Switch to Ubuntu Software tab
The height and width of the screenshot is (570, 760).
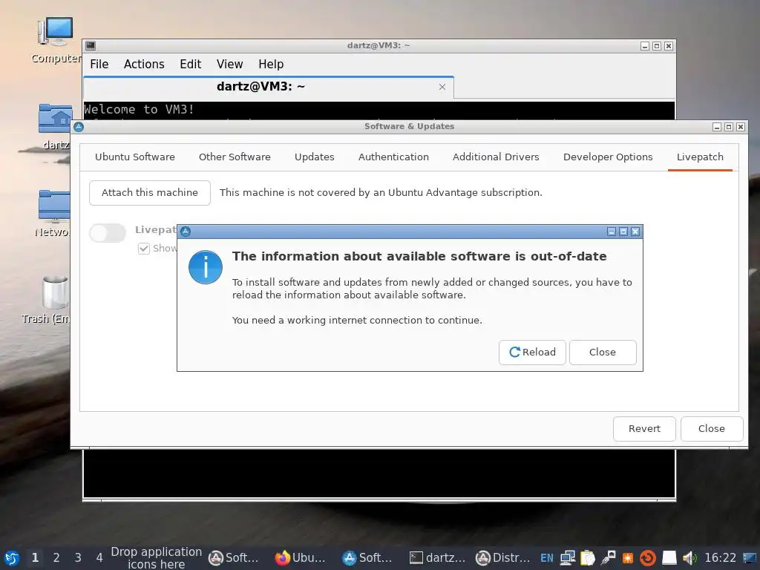pos(135,157)
